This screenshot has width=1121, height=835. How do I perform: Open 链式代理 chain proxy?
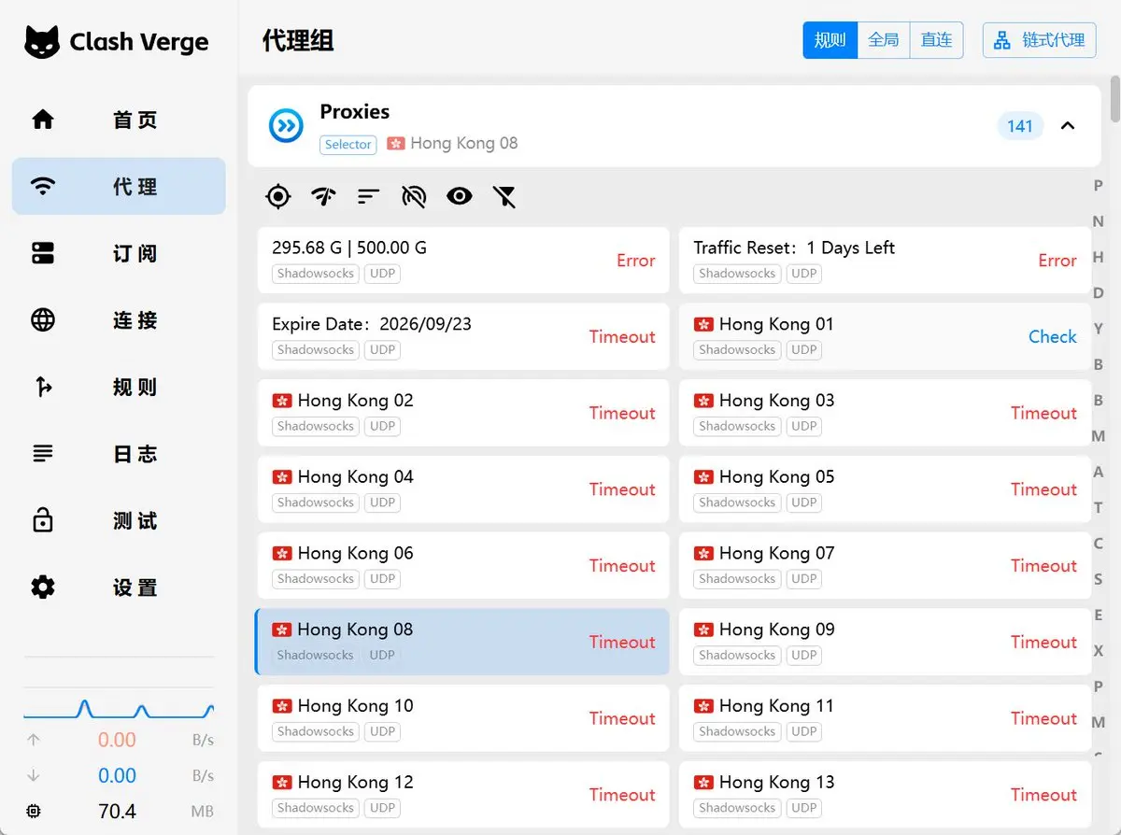tap(1039, 40)
